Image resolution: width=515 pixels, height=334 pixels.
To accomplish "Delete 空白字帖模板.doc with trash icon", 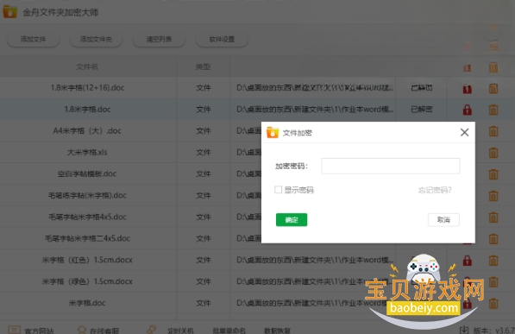I will (493, 174).
